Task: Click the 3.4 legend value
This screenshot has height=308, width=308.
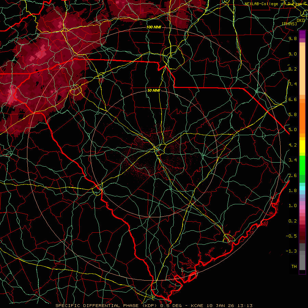Action: [293, 160]
